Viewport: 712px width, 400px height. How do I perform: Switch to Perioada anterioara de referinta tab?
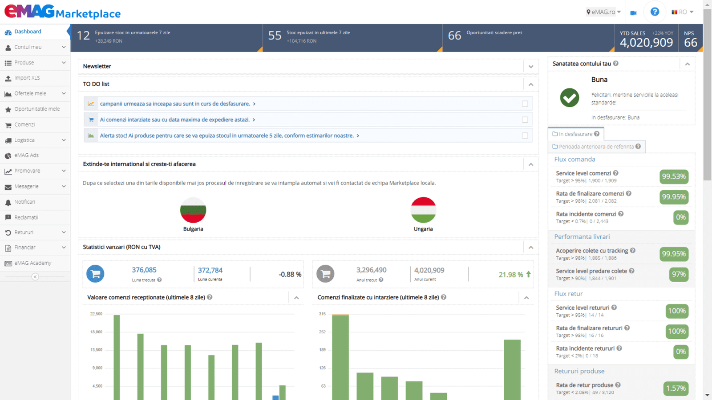point(596,147)
